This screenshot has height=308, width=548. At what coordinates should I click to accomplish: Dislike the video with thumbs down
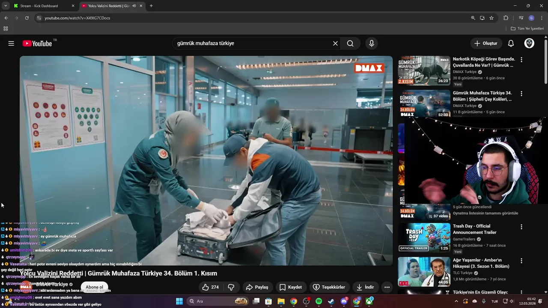click(231, 287)
